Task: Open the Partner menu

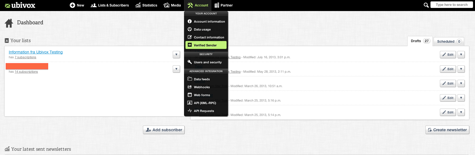Action: [x=223, y=5]
